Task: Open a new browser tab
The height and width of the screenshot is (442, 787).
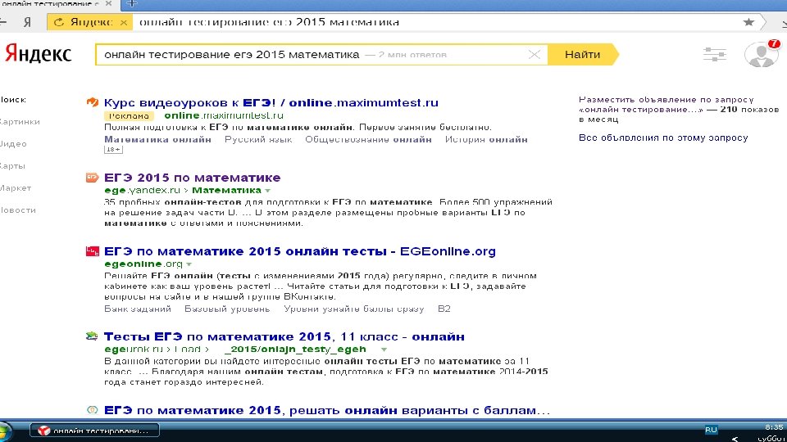Action: click(131, 4)
